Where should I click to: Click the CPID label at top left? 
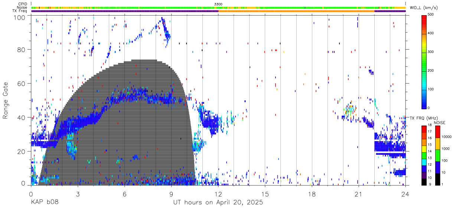[23, 4]
